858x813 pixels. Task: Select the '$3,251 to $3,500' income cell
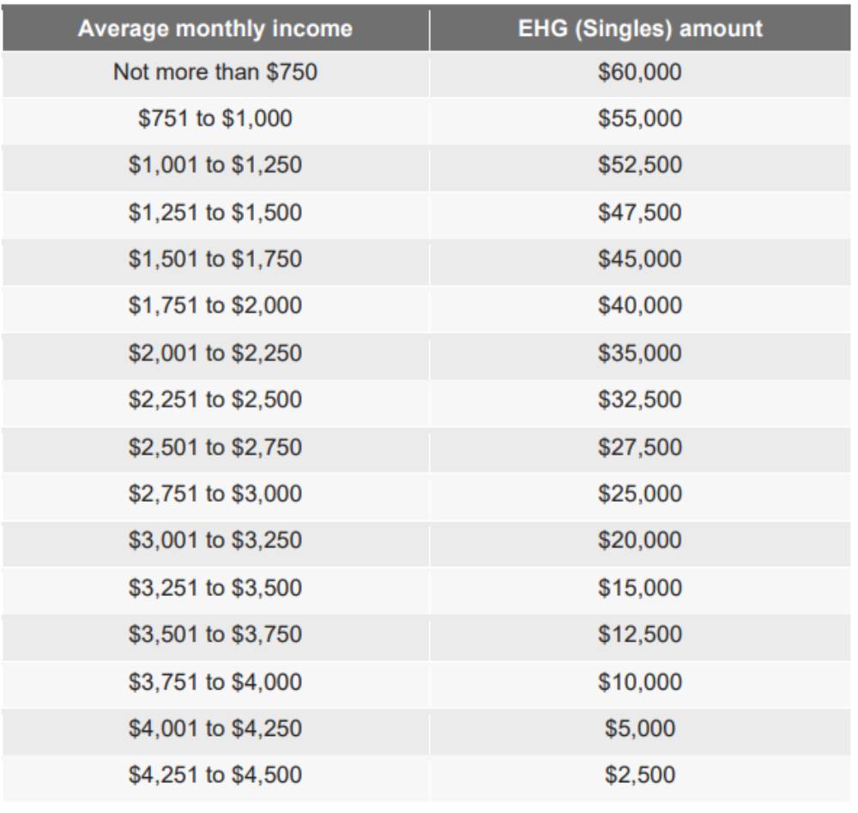pos(215,588)
